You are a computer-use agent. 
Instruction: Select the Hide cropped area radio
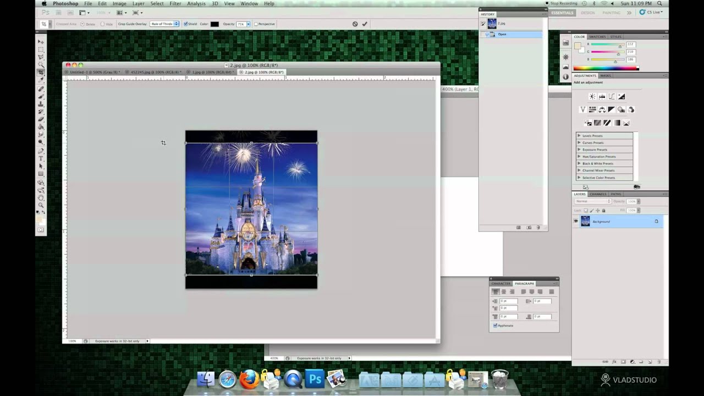(102, 24)
